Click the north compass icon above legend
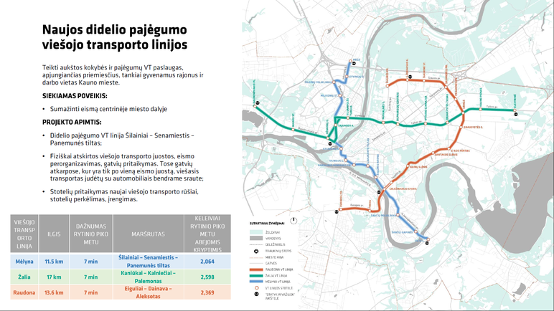 pyautogui.click(x=292, y=219)
